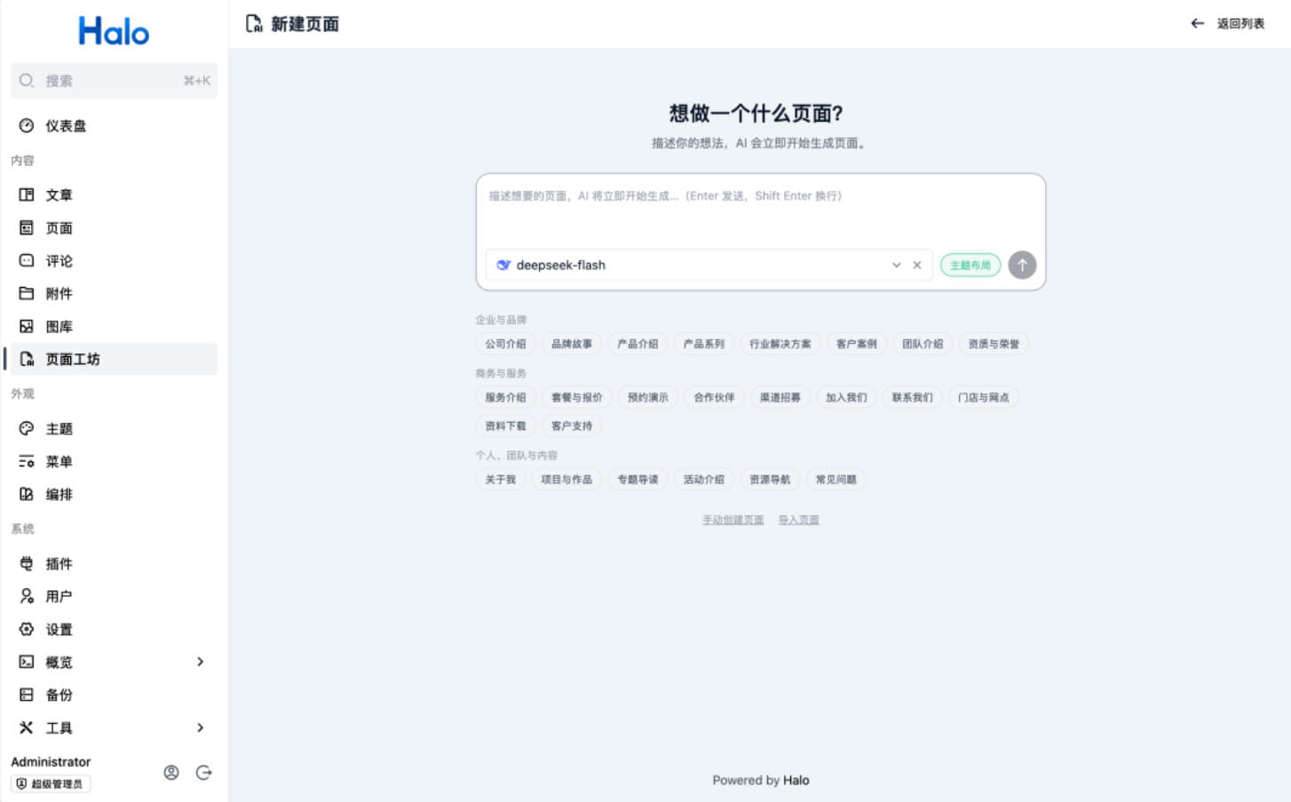Open 评论 comments section
Screen dimensions: 1291x802
[114, 261]
